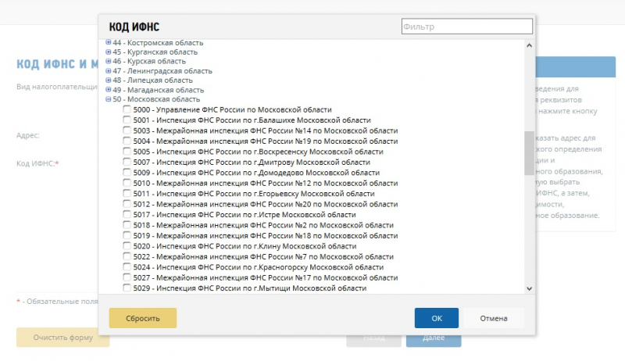Screen dimensions: 625x361
Task: Expand the 46 - Курская область node
Action: [x=108, y=61]
